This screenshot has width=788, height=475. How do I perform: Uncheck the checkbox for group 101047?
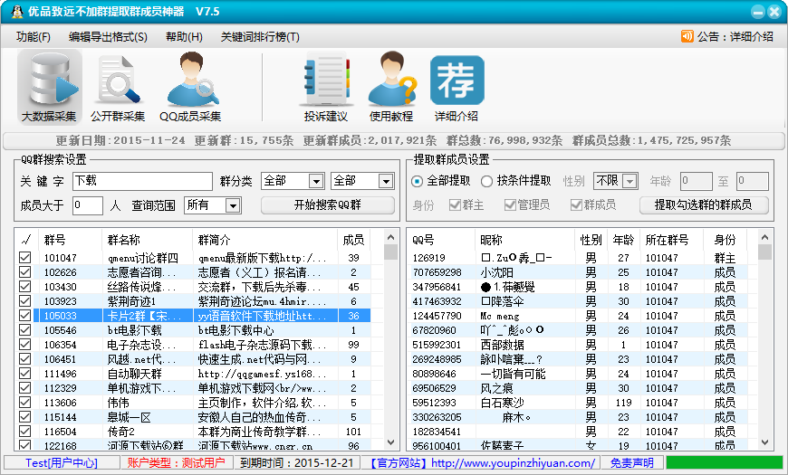pos(24,258)
